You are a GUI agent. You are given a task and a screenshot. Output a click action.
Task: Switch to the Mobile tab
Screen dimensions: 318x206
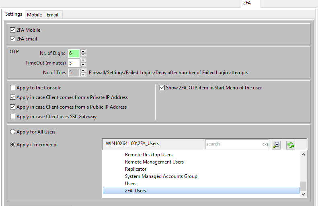click(x=34, y=15)
